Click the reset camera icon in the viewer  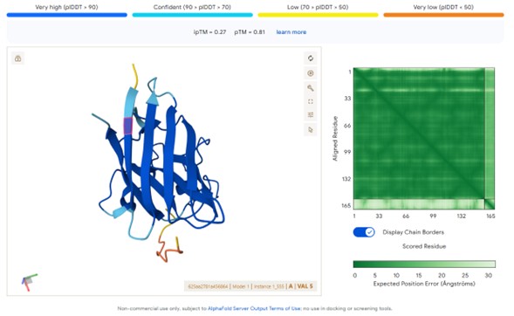tap(311, 58)
